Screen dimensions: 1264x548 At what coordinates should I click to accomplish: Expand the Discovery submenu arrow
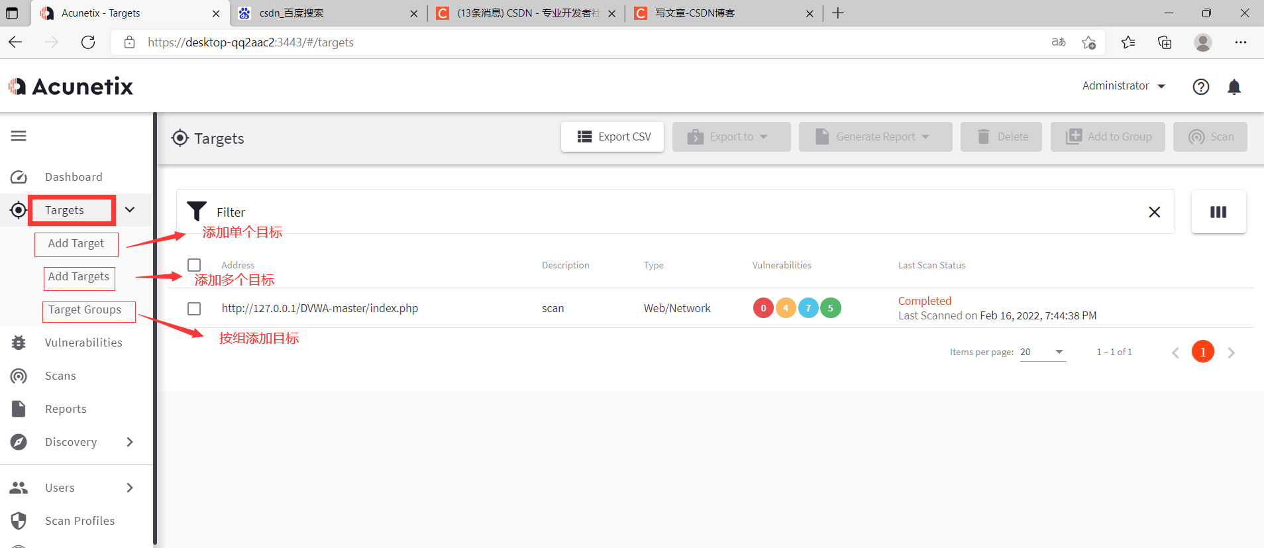130,442
